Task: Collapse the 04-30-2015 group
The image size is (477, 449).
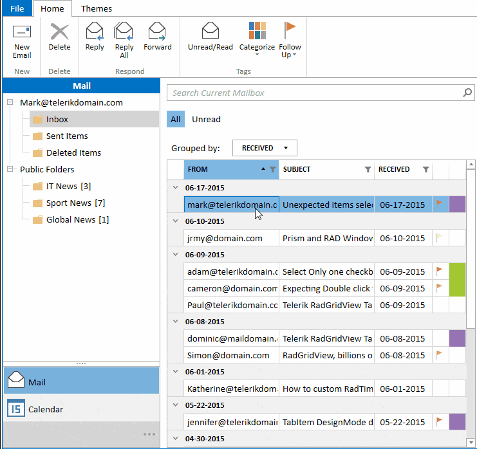Action: [x=176, y=438]
